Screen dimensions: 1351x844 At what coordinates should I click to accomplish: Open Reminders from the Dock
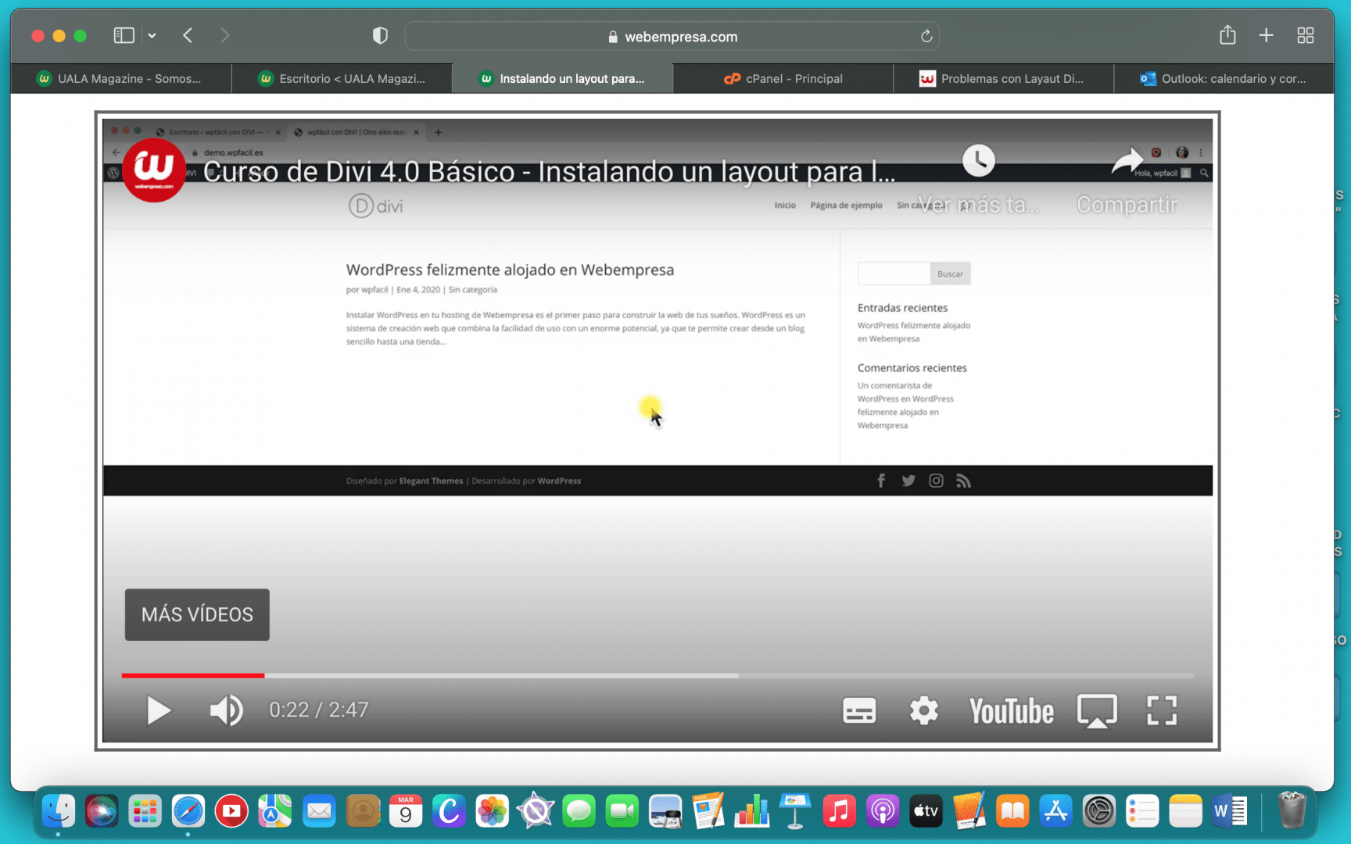(x=1142, y=811)
